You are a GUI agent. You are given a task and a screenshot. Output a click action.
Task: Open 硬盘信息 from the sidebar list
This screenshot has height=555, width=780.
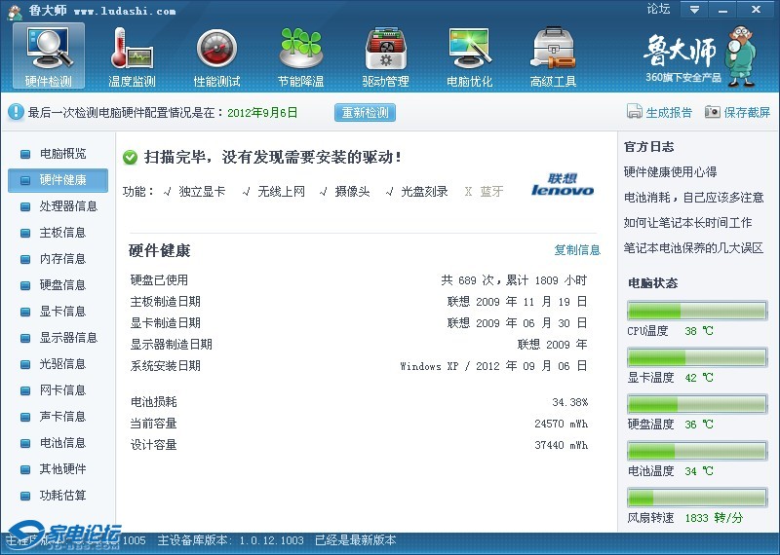[62, 285]
